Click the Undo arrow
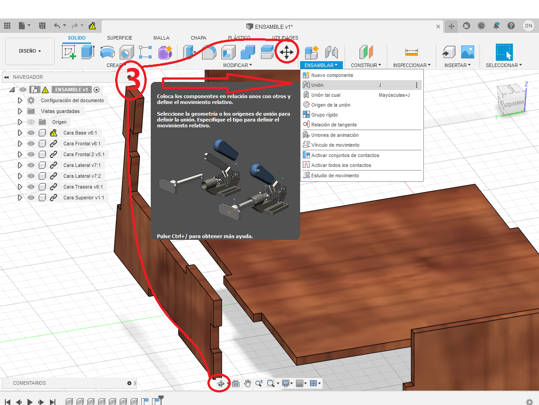 (57, 26)
